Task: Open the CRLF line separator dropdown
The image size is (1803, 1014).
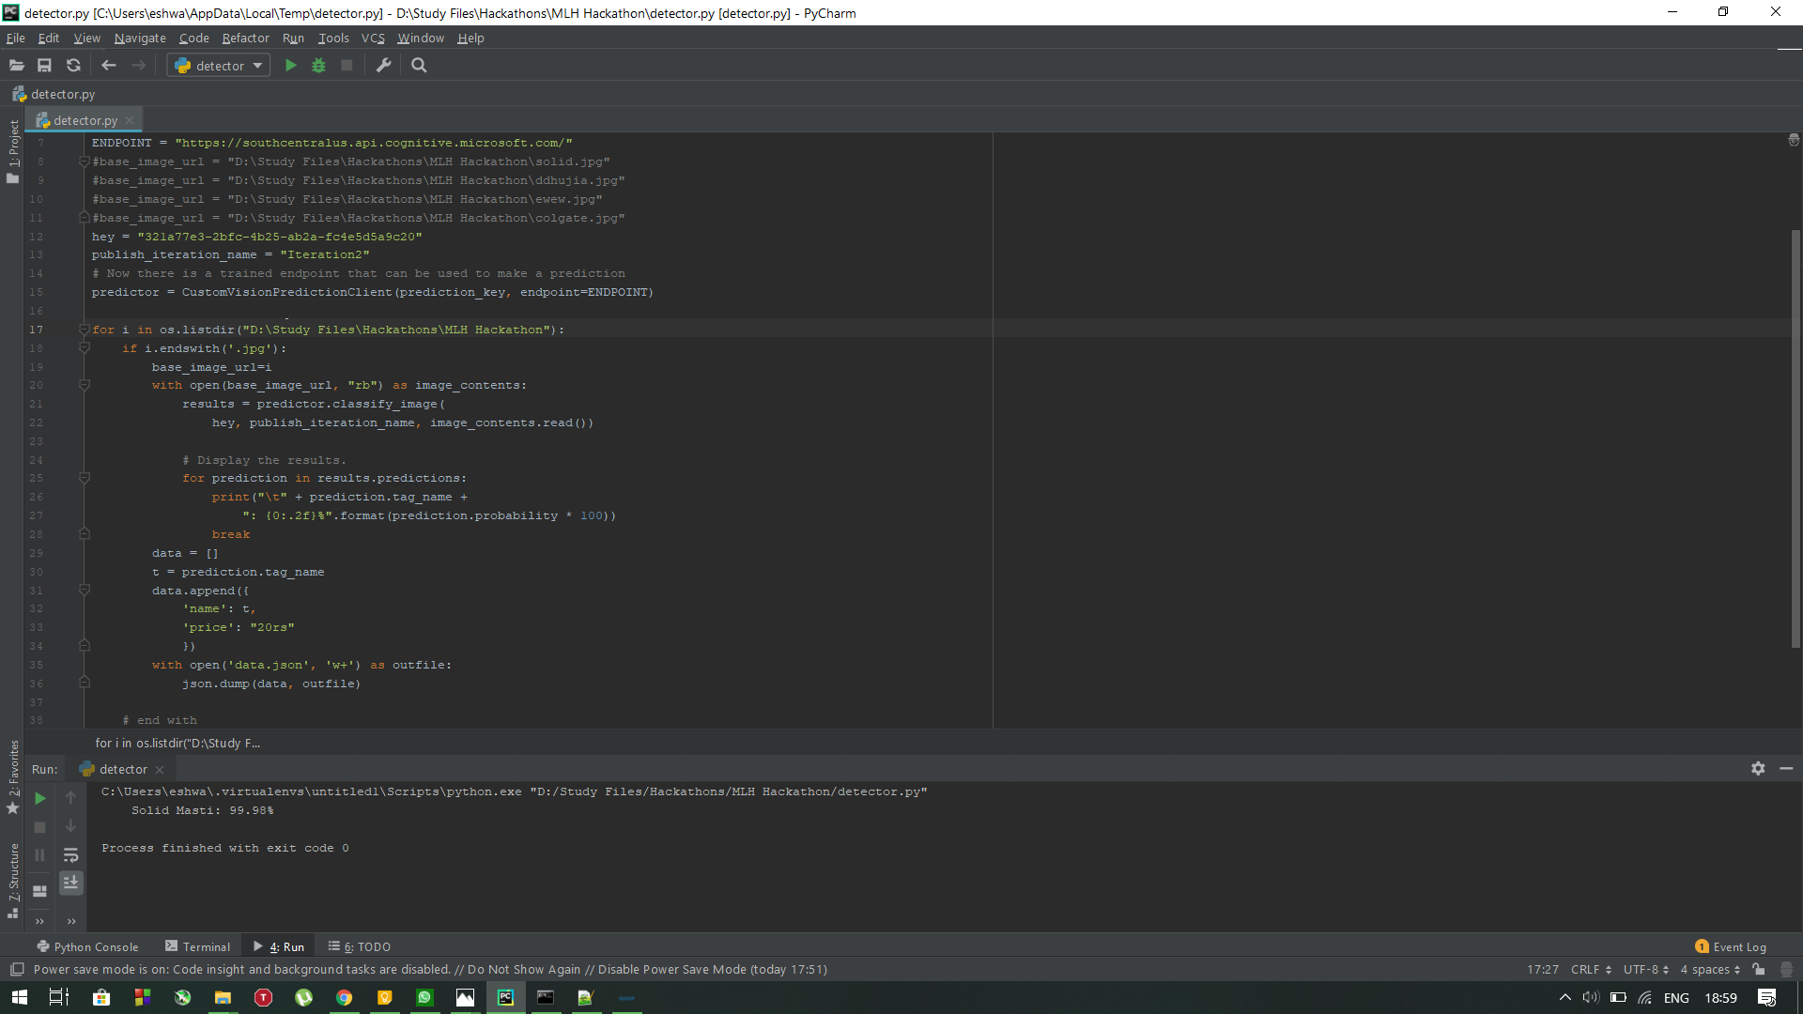Action: pyautogui.click(x=1591, y=970)
